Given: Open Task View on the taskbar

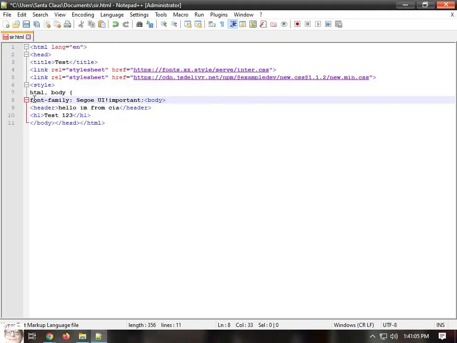Looking at the screenshot, I should [x=32, y=336].
